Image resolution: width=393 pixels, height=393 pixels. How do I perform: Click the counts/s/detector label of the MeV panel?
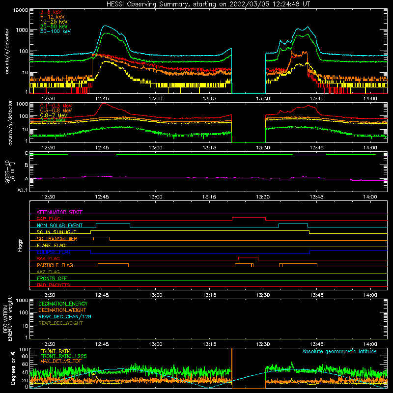[x=10, y=122]
